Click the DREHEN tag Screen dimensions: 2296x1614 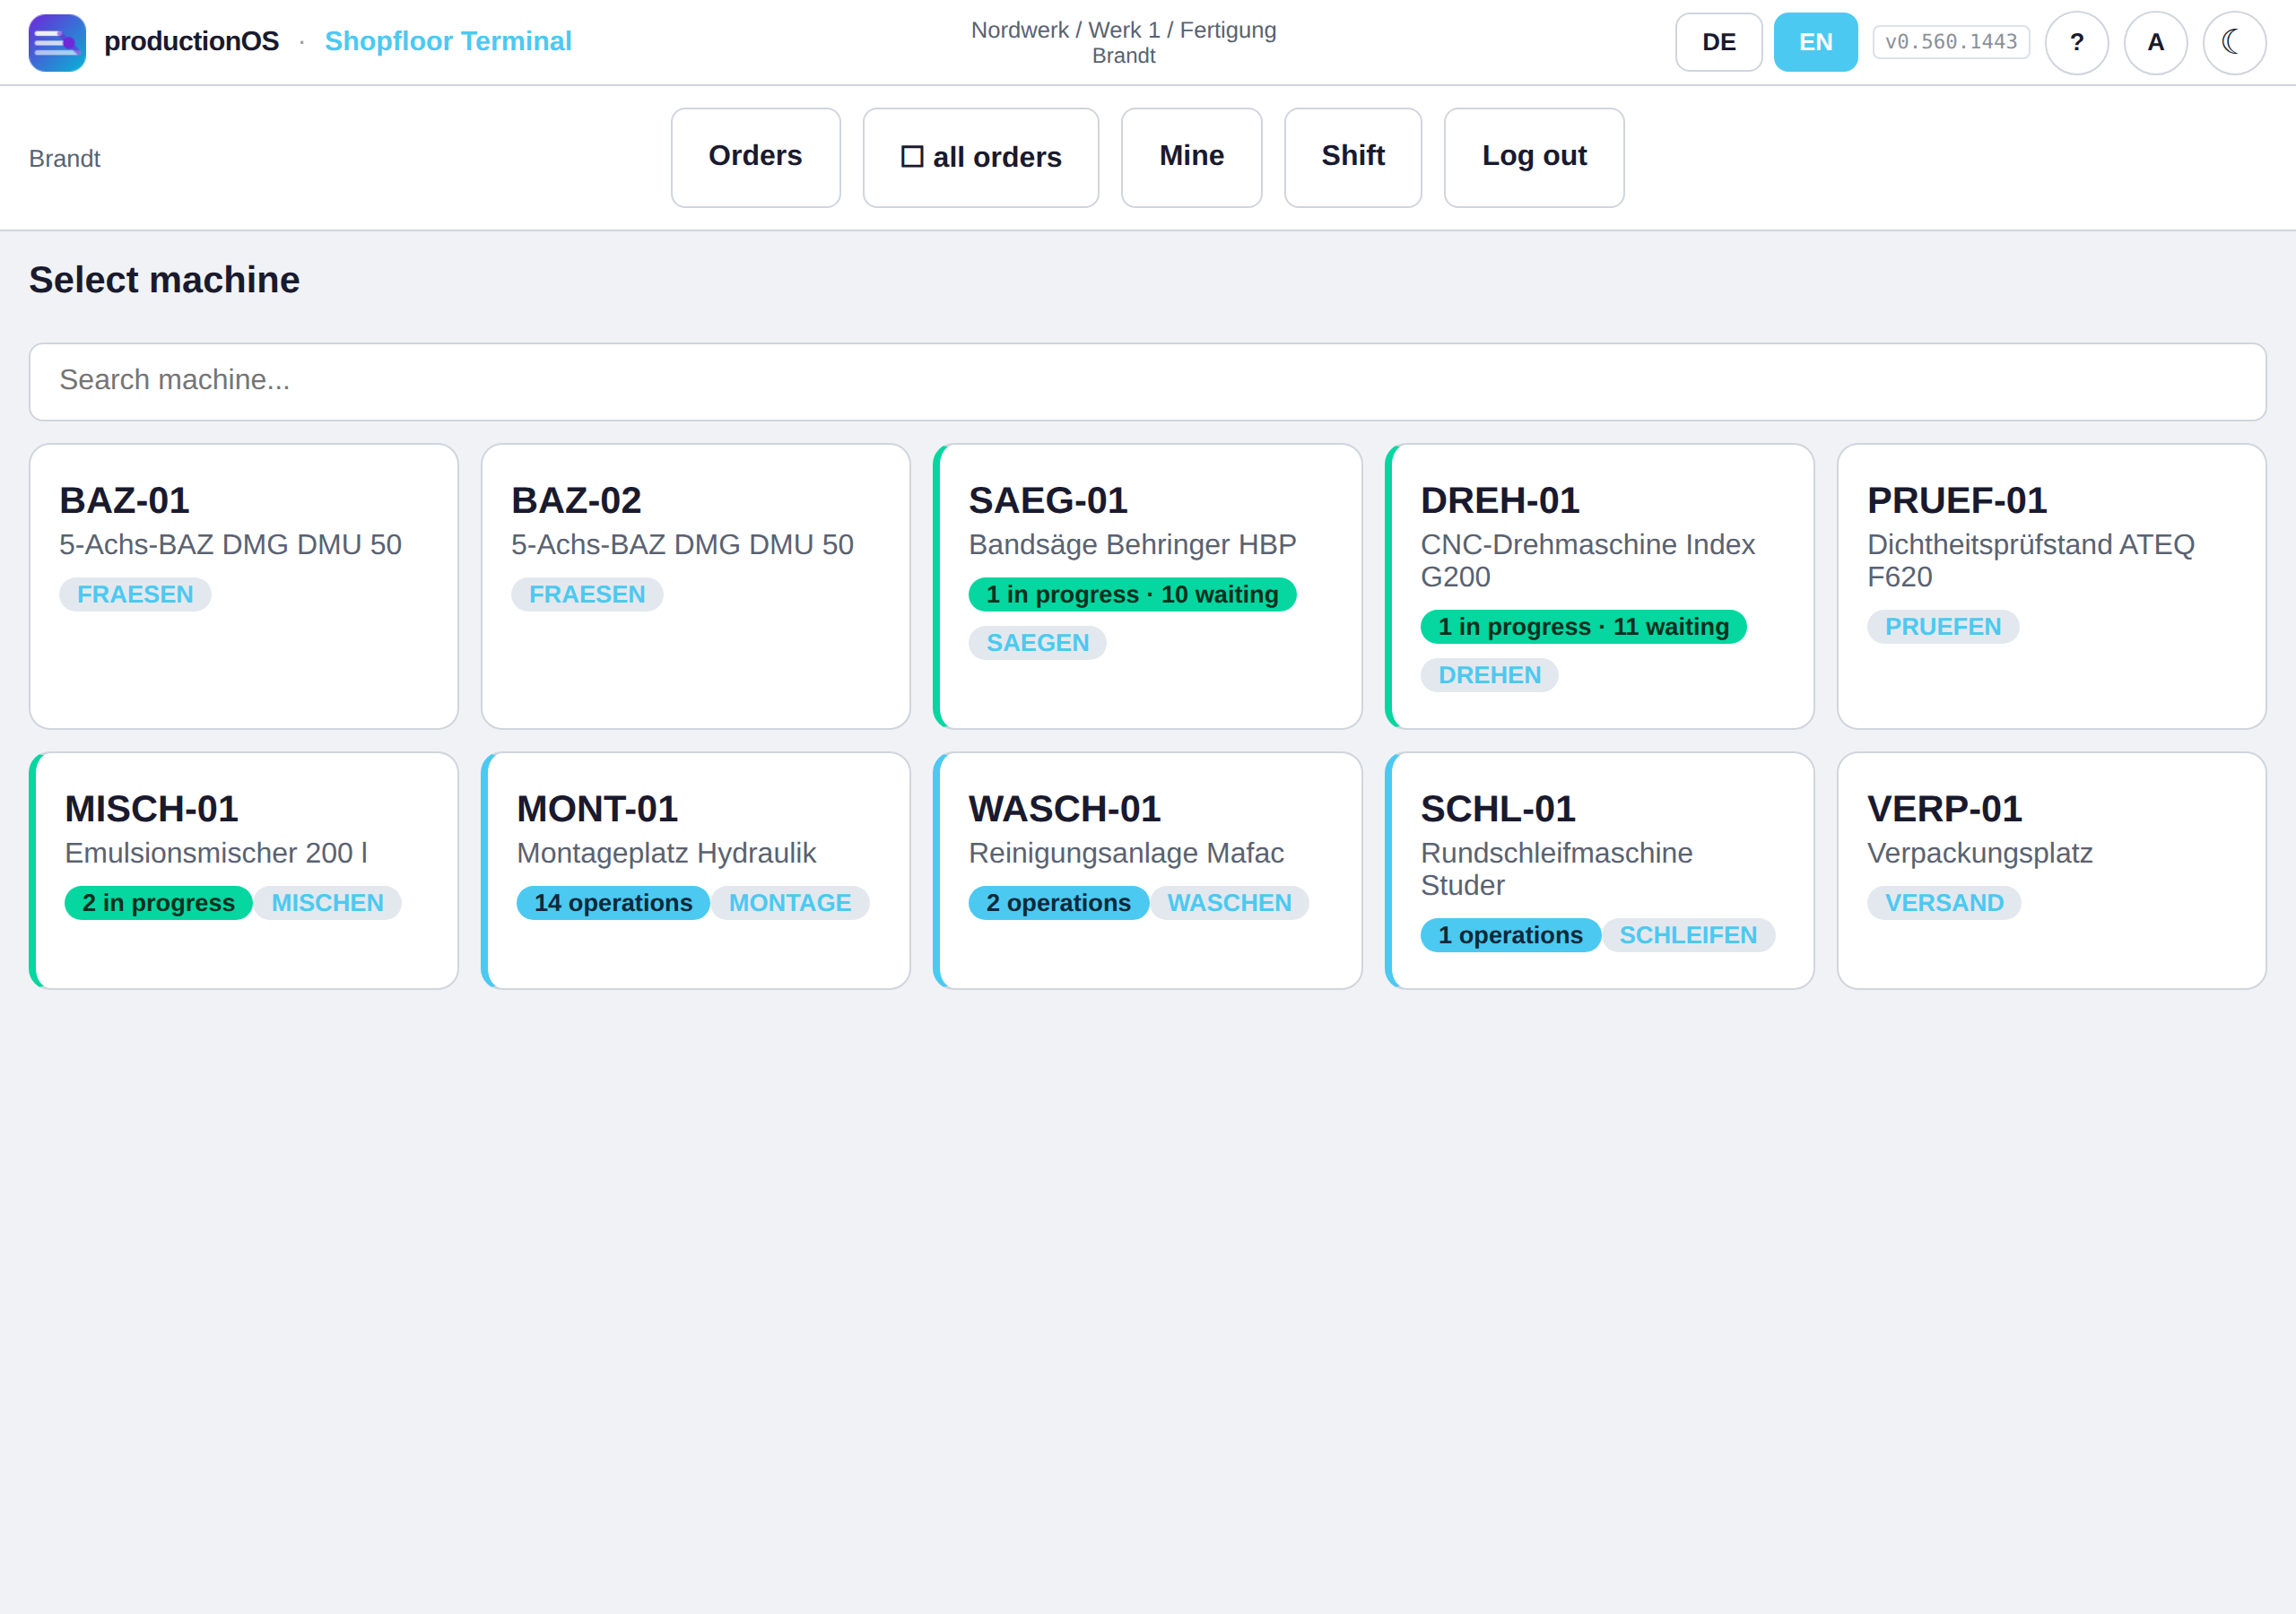coord(1489,674)
